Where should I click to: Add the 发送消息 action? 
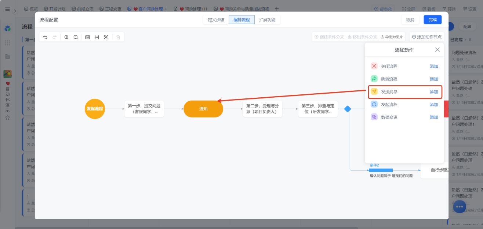(434, 92)
